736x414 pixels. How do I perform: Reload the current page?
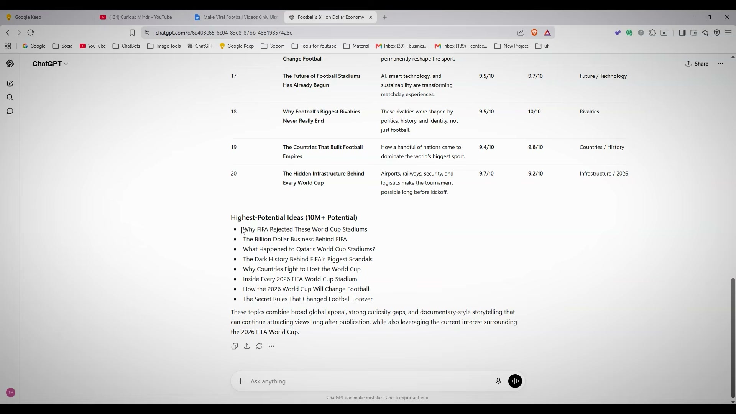[x=31, y=33]
